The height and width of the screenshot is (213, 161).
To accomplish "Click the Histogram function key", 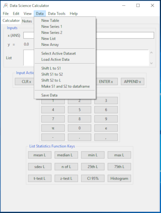I will point(119,178).
